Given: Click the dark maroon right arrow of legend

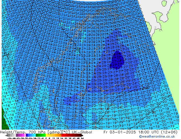Looking at the screenshot, I should [x=82, y=136].
